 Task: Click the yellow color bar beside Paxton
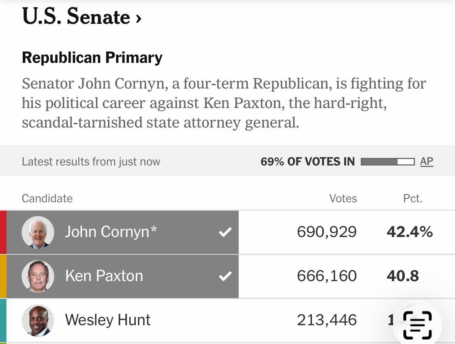3,276
